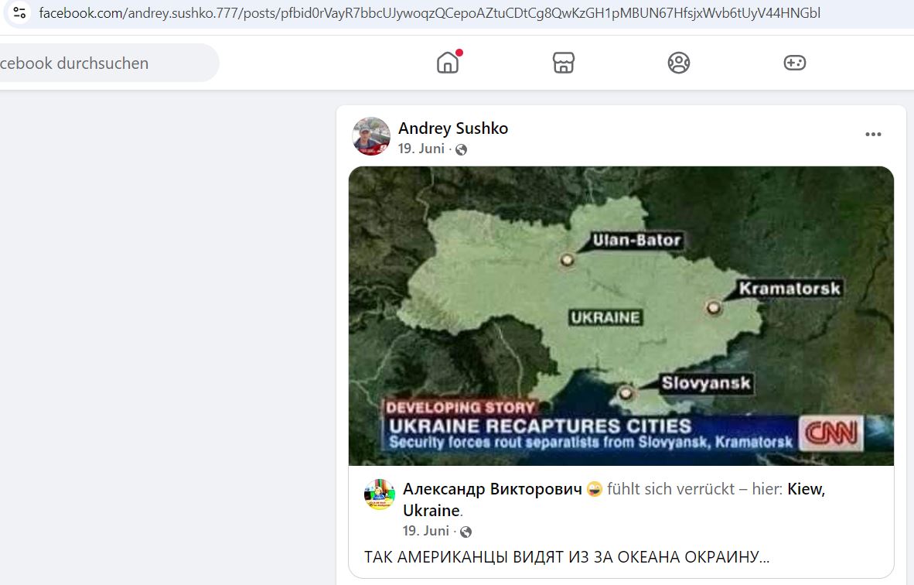Open Александр Викторович's profile avatar
Viewport: 914px width, 585px height.
[x=380, y=494]
